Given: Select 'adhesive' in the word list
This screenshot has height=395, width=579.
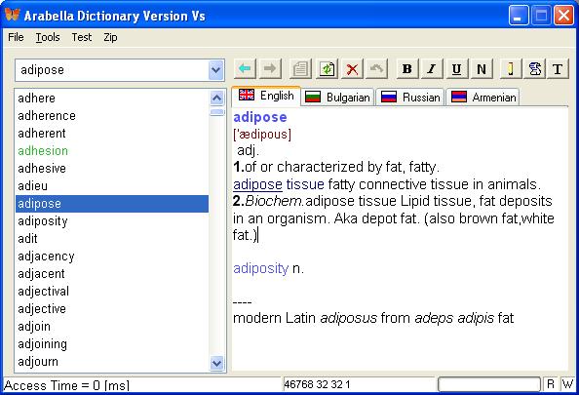Looking at the screenshot, I should click(112, 168).
